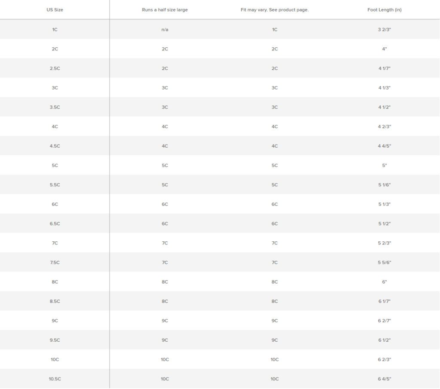
Task: Click the 5 5/6" foot length value
Action: [385, 262]
